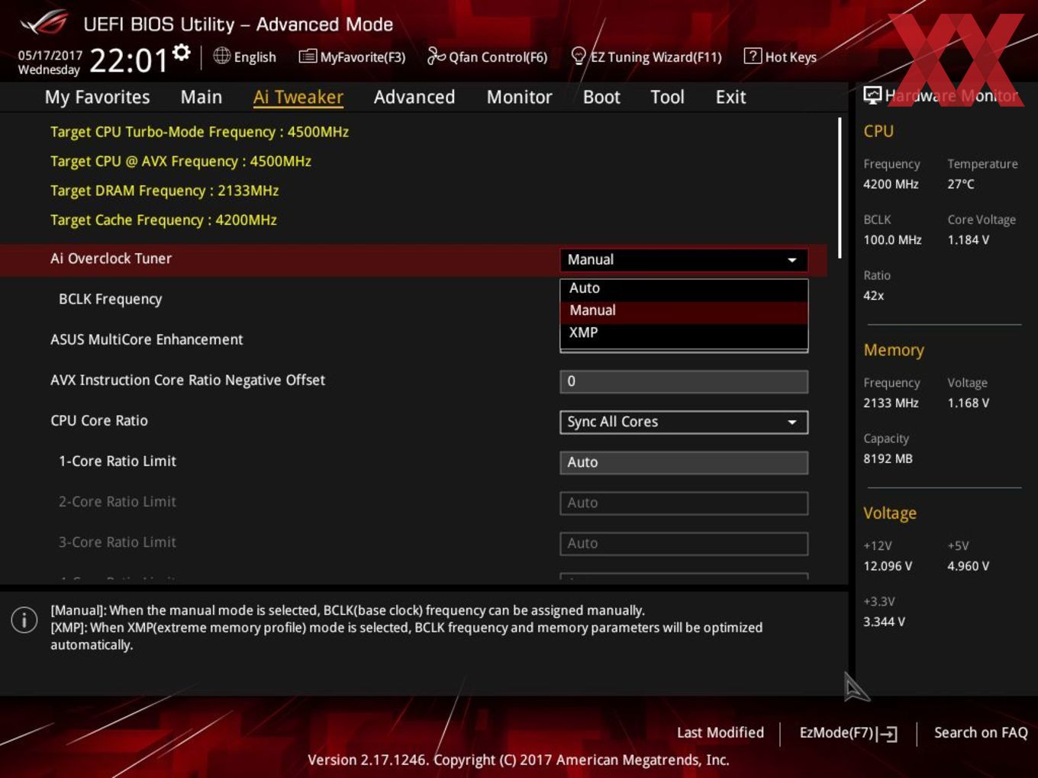This screenshot has width=1038, height=778.
Task: Click the Qfan Control fan icon
Action: (436, 56)
